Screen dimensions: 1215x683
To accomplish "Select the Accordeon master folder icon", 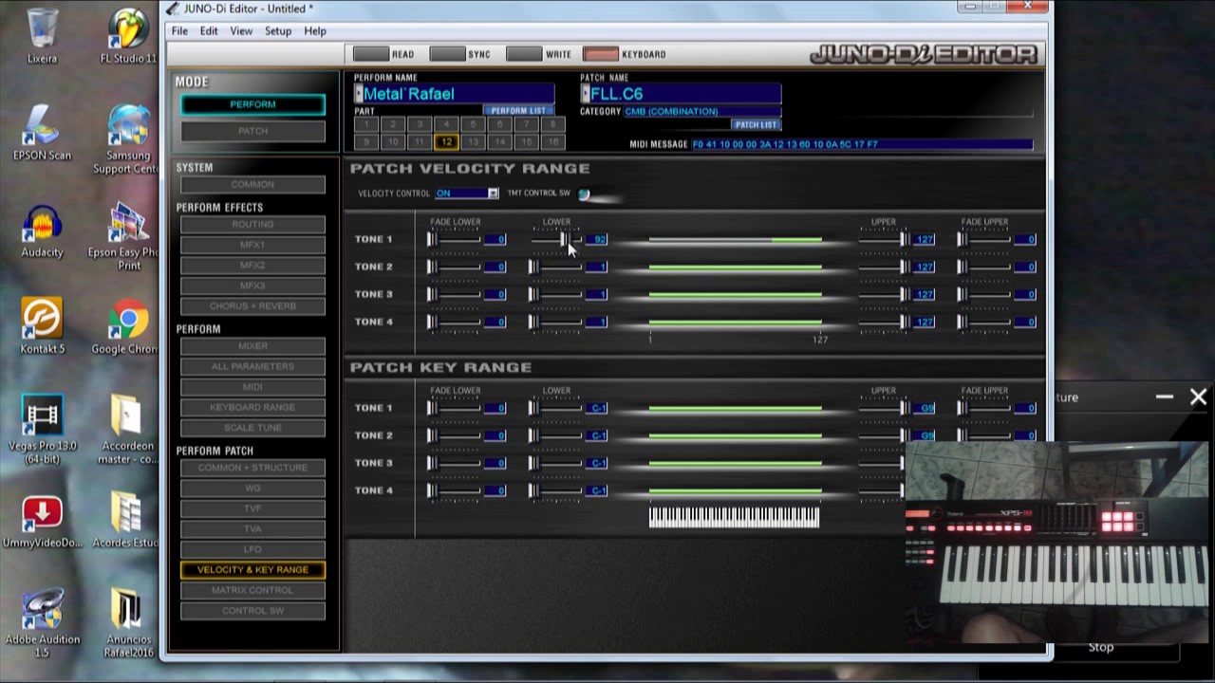I will click(x=126, y=430).
